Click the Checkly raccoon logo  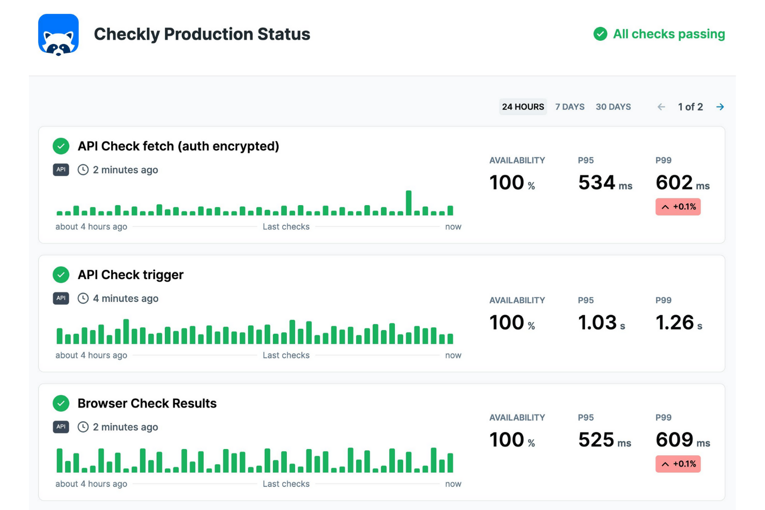click(58, 35)
